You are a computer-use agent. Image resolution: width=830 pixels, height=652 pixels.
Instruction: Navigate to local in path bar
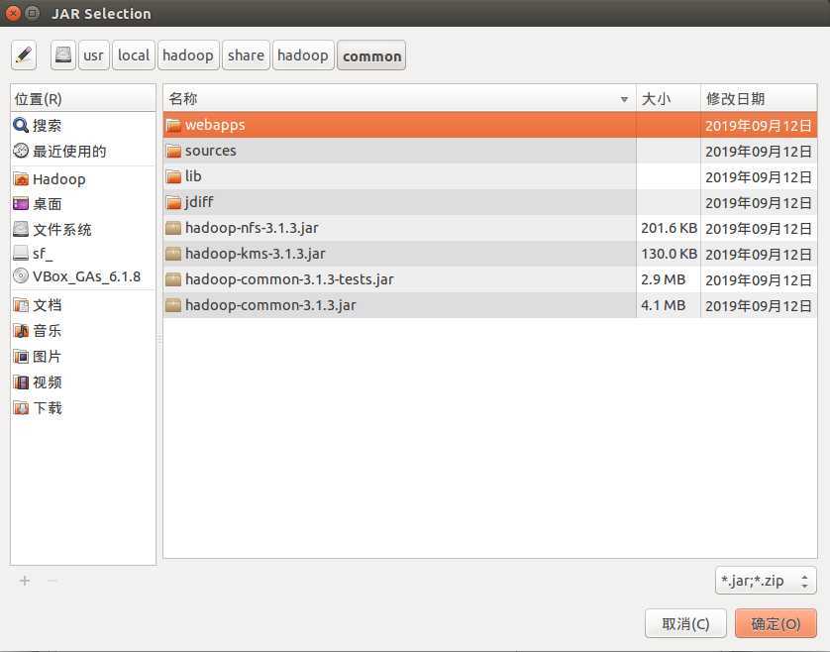pos(134,55)
